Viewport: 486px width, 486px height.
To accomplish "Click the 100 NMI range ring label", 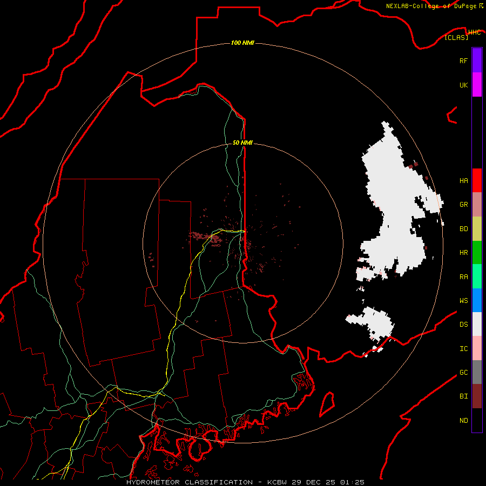I will point(242,43).
